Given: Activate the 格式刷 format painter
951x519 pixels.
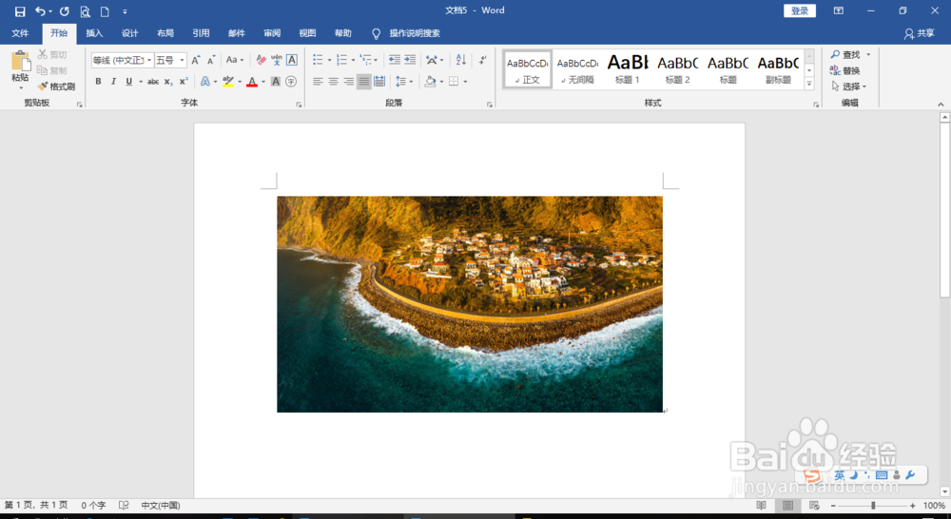Looking at the screenshot, I should [56, 86].
